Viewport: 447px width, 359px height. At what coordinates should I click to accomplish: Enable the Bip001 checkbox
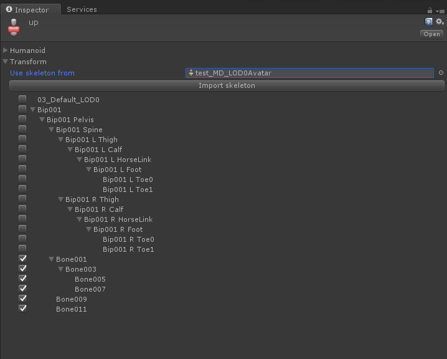[x=22, y=109]
